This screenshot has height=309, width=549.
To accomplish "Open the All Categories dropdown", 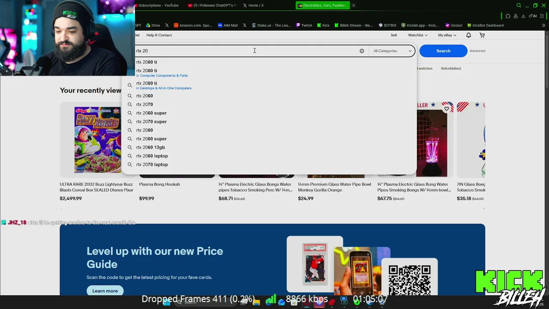I will pos(392,51).
